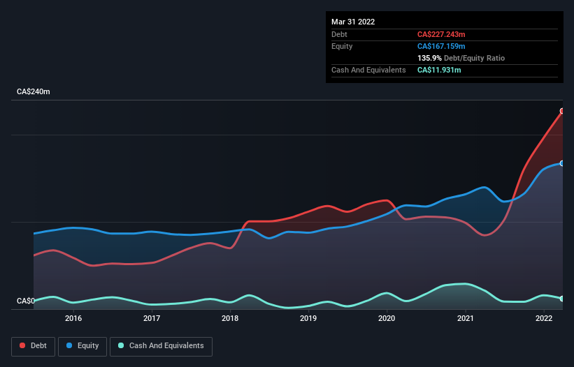Screen dimensions: 574x367
Task: Click the CA$0 y-axis label
Action: tap(26, 301)
